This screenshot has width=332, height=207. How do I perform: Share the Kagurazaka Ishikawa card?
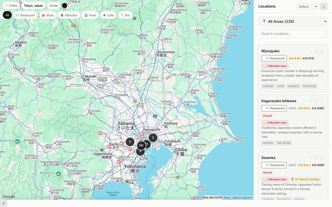click(x=322, y=101)
